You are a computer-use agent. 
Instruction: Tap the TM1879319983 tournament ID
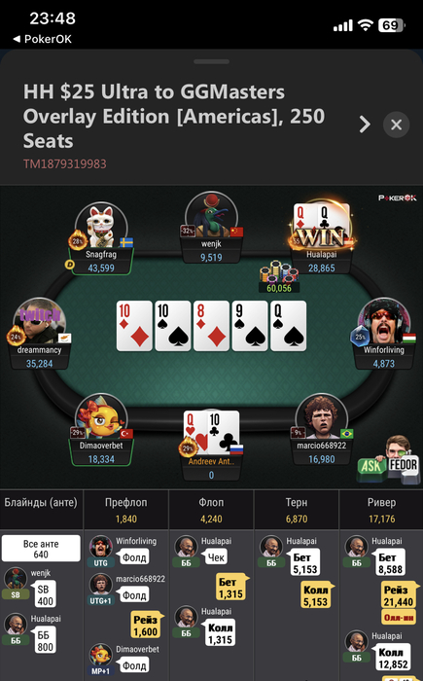coord(65,163)
